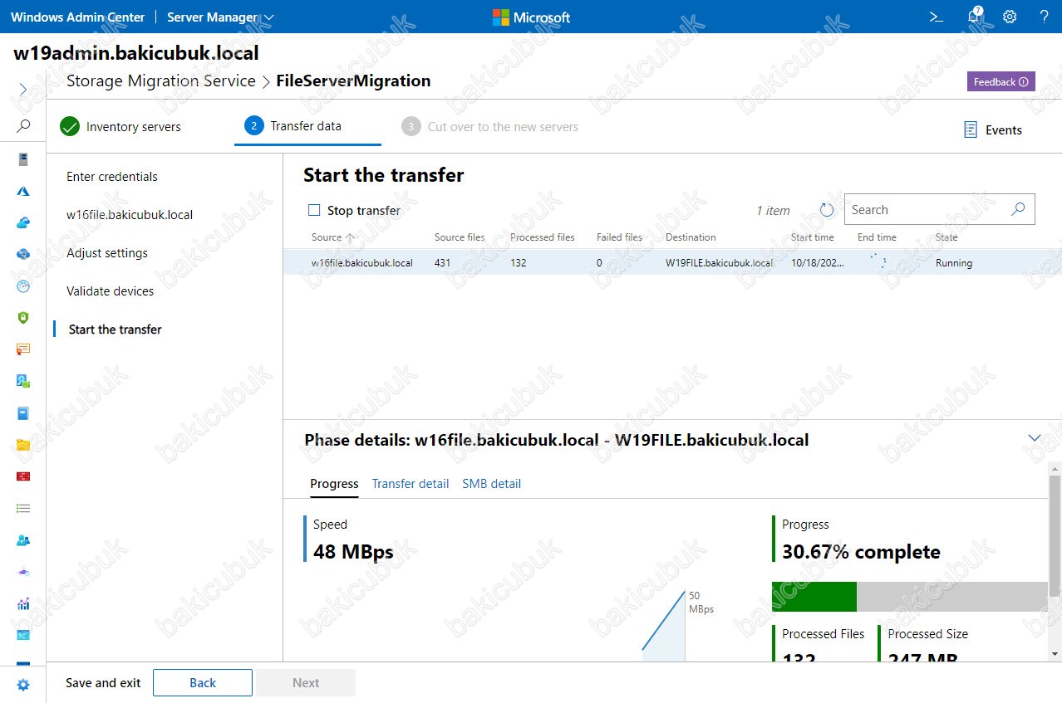The image size is (1062, 703).
Task: Click the Feedback button
Action: click(x=1001, y=81)
